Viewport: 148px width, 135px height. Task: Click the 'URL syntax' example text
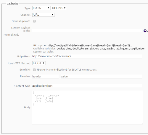82,45
